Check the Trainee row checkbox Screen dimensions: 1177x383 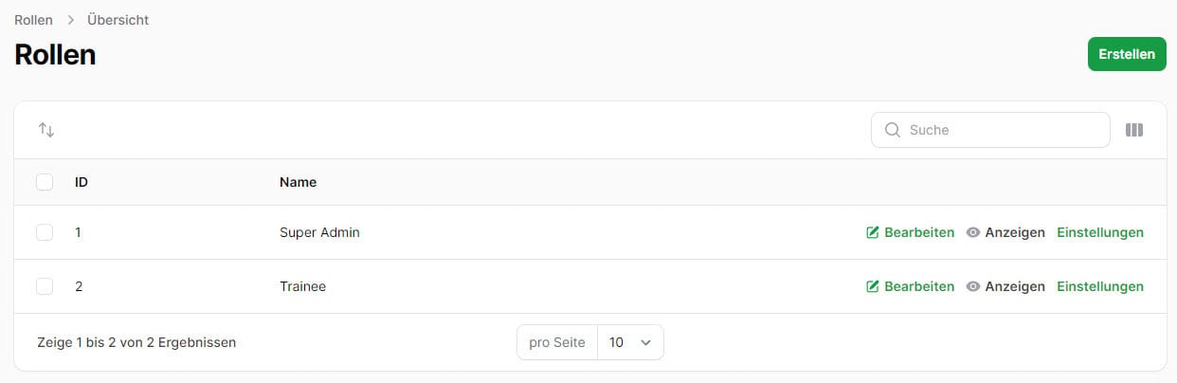click(x=45, y=286)
